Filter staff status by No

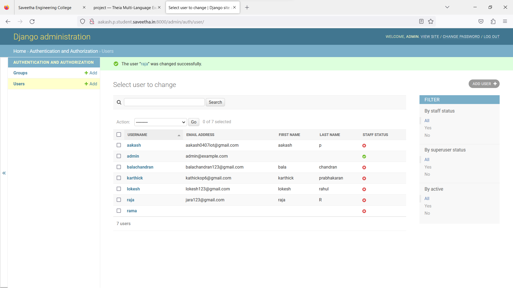tap(427, 135)
